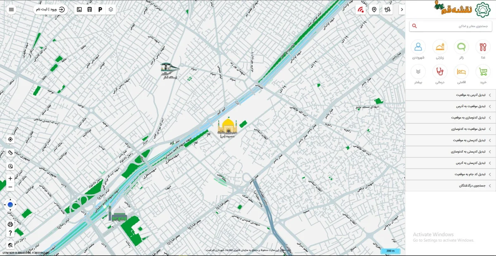
Task: Select the parking (P) layer icon
Action: click(100, 9)
